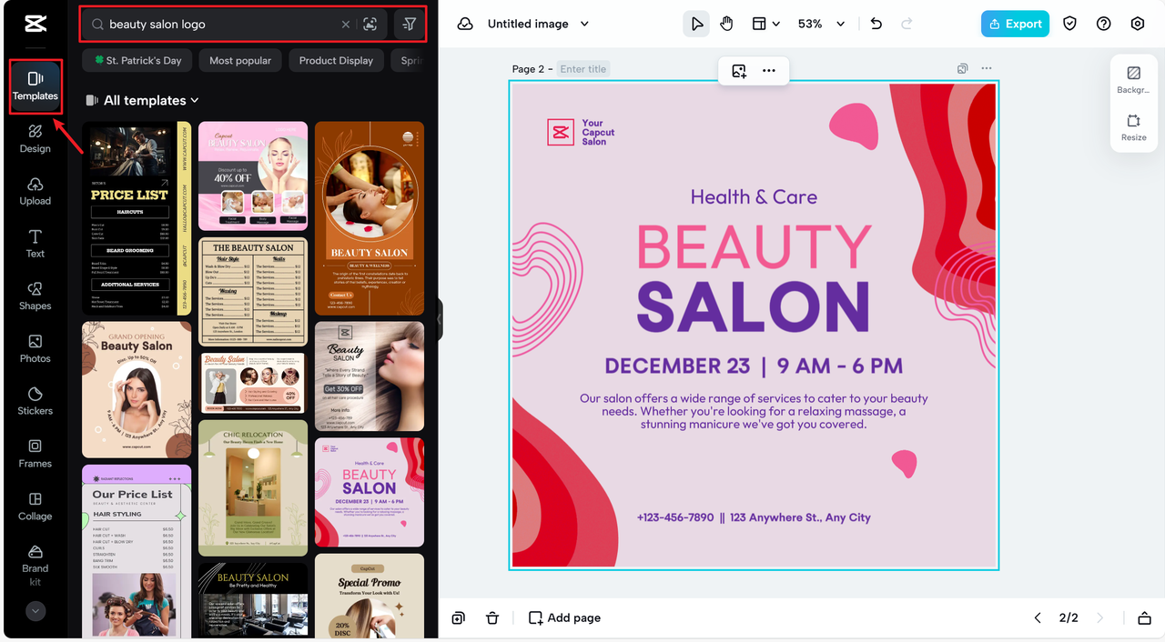Delete the page with trash icon
The height and width of the screenshot is (642, 1165).
click(x=492, y=617)
